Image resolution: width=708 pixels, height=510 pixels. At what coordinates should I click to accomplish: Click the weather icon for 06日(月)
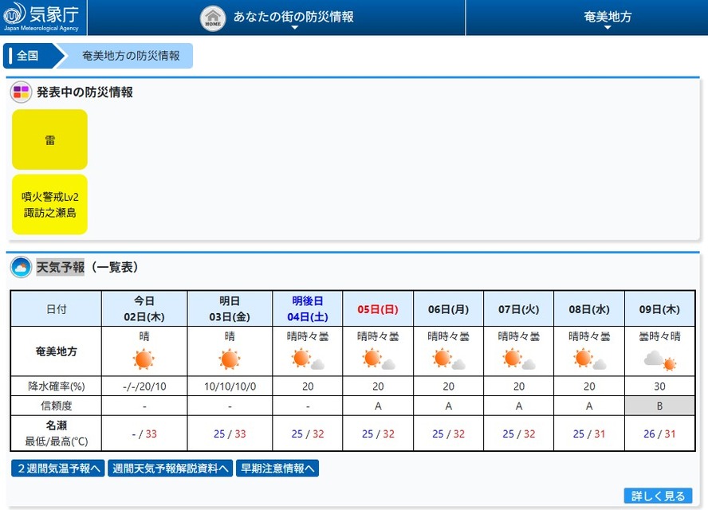(448, 359)
